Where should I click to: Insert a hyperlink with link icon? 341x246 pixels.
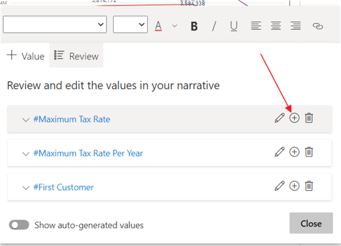(x=318, y=26)
